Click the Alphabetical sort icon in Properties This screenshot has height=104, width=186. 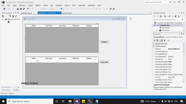coord(158,40)
